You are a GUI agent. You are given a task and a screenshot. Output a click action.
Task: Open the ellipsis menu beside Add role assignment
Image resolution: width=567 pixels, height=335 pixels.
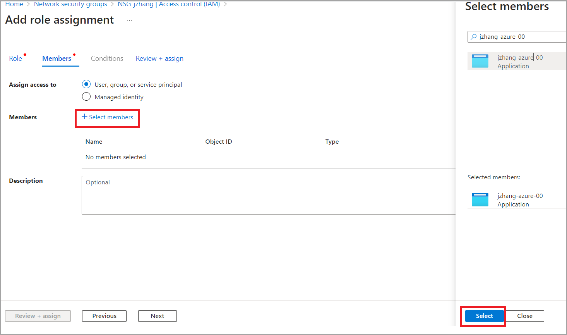tap(129, 20)
